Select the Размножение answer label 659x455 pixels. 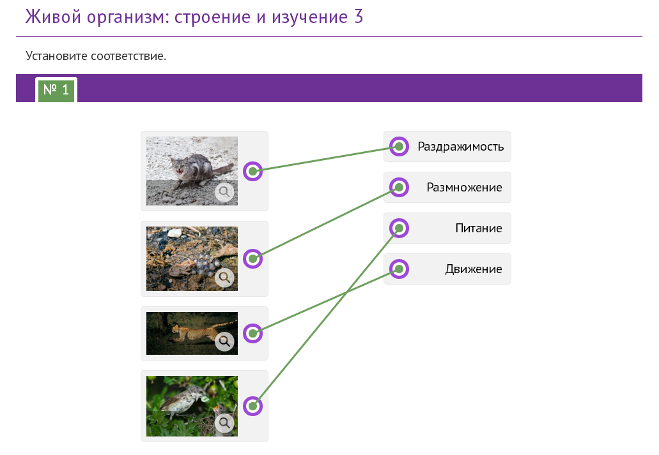(x=465, y=187)
